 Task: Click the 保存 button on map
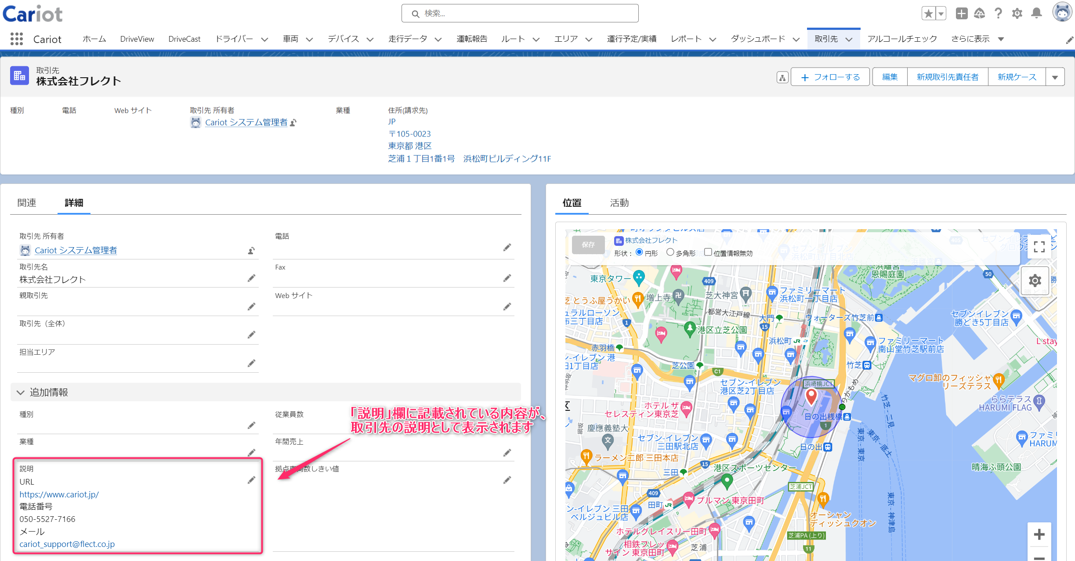click(588, 245)
